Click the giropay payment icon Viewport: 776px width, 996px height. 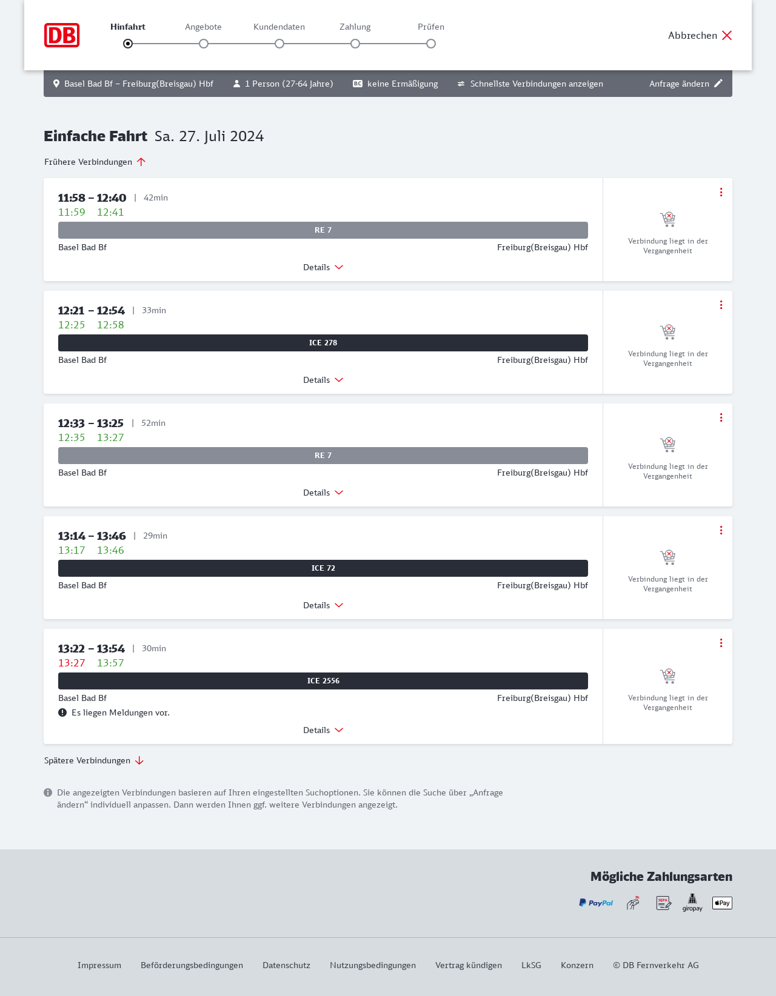[x=692, y=903]
